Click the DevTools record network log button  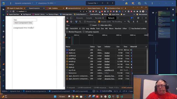tap(67, 21)
